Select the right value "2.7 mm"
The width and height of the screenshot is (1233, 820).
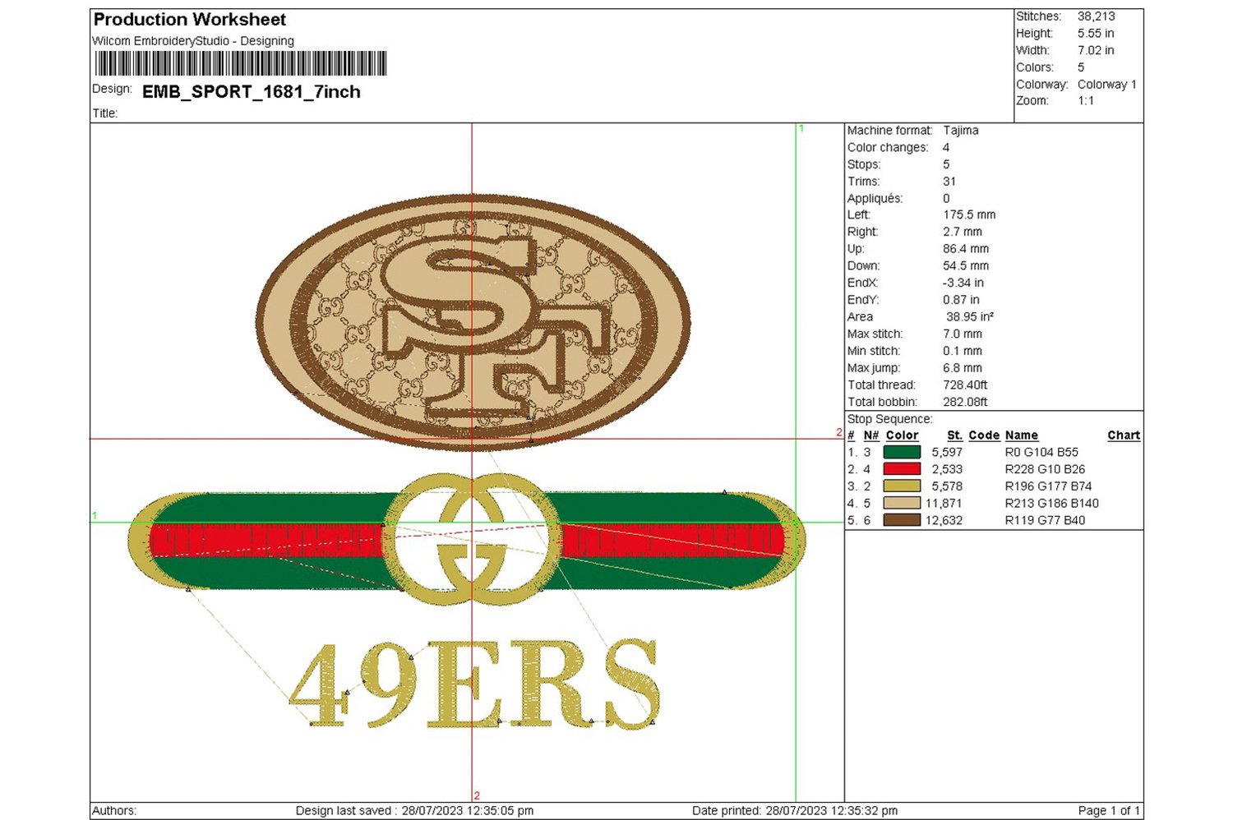coord(963,233)
